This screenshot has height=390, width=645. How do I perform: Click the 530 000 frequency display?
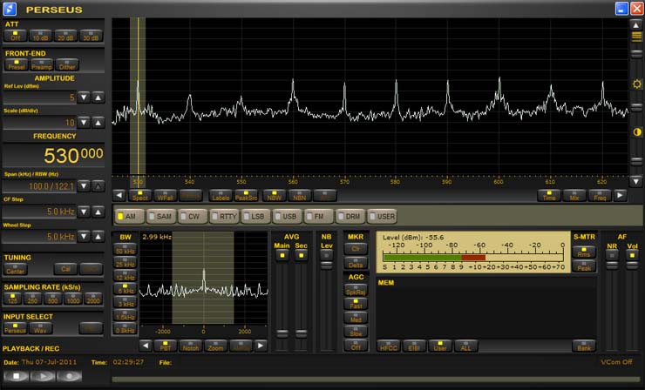coord(54,155)
